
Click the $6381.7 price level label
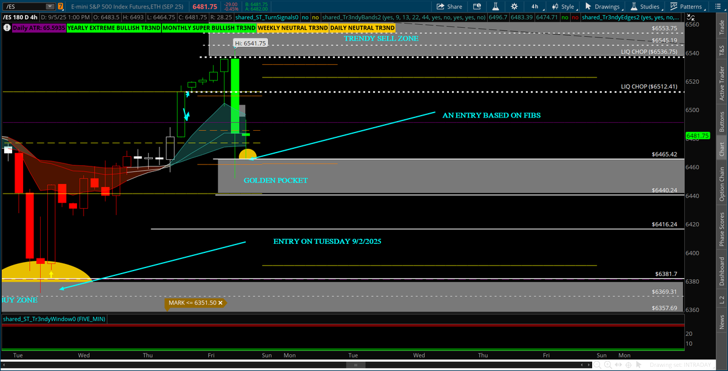pos(666,274)
